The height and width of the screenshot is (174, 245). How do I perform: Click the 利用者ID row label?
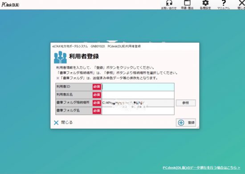pos(63,87)
